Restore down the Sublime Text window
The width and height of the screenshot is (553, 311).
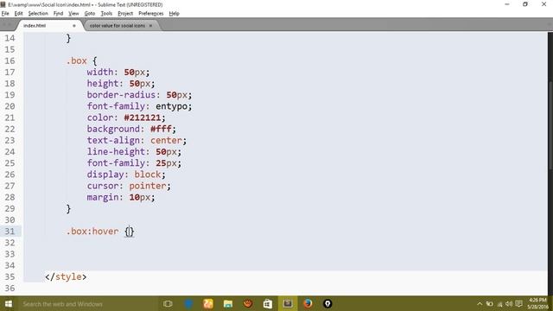pos(525,4)
